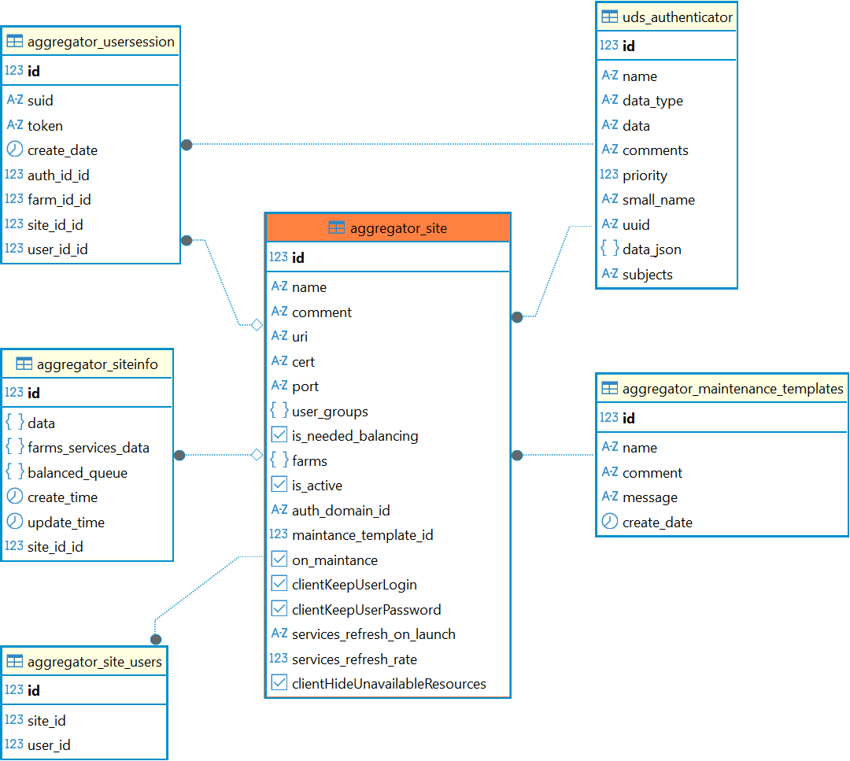
Task: Click the aggregator_site_users table icon
Action: tap(14, 662)
